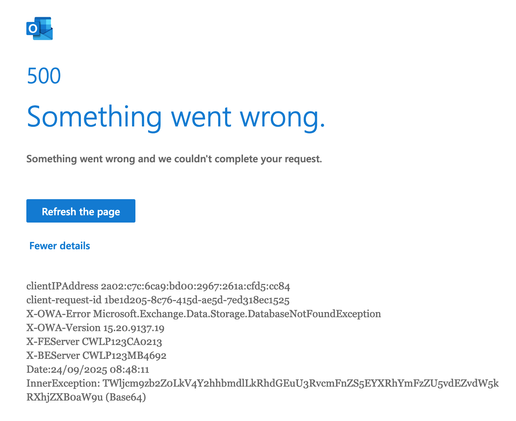
Task: Click the Date timestamp line
Action: (88, 369)
